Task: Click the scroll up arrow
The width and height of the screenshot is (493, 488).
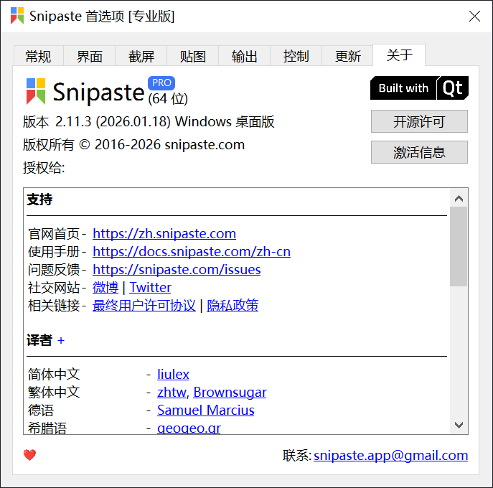Action: click(x=459, y=198)
